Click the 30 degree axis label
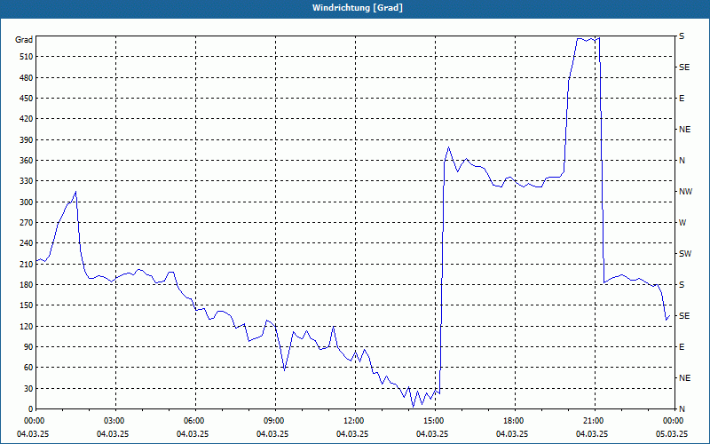This screenshot has height=444, width=710. coord(28,389)
